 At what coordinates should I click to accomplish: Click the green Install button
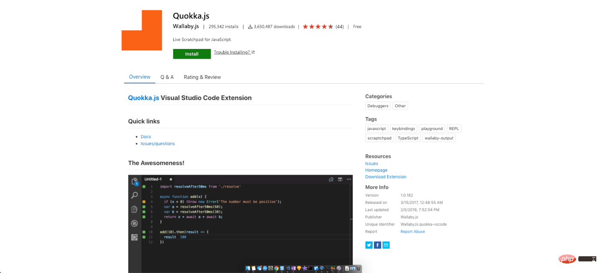pos(192,54)
